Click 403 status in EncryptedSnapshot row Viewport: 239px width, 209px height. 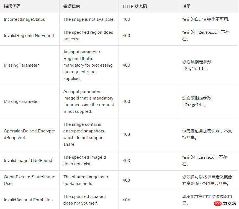click(x=126, y=134)
